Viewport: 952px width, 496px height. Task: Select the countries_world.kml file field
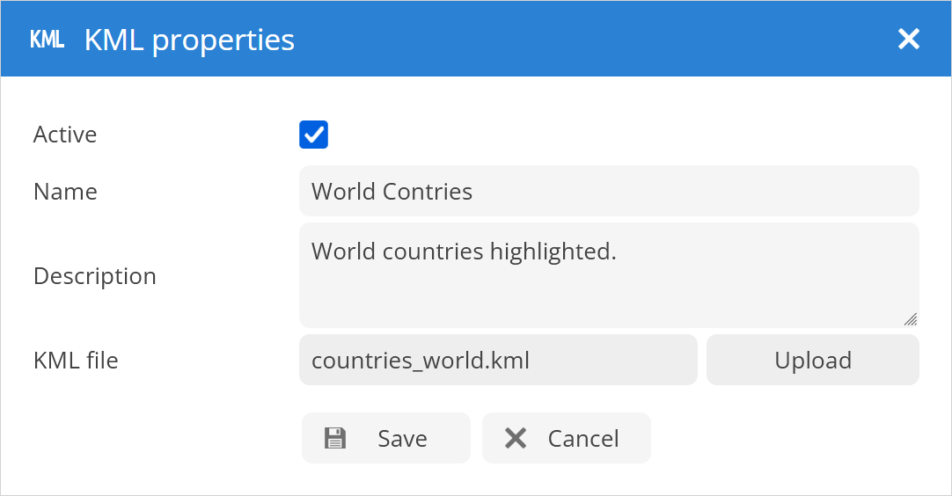point(498,360)
